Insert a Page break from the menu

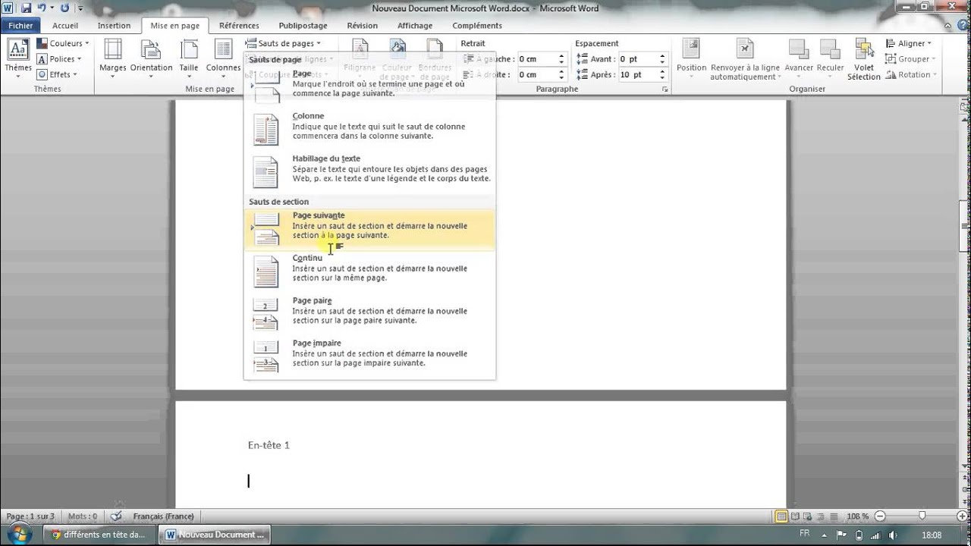[x=369, y=84]
